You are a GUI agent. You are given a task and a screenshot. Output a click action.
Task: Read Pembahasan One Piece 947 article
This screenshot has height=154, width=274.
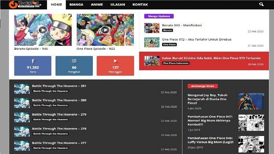(210, 121)
